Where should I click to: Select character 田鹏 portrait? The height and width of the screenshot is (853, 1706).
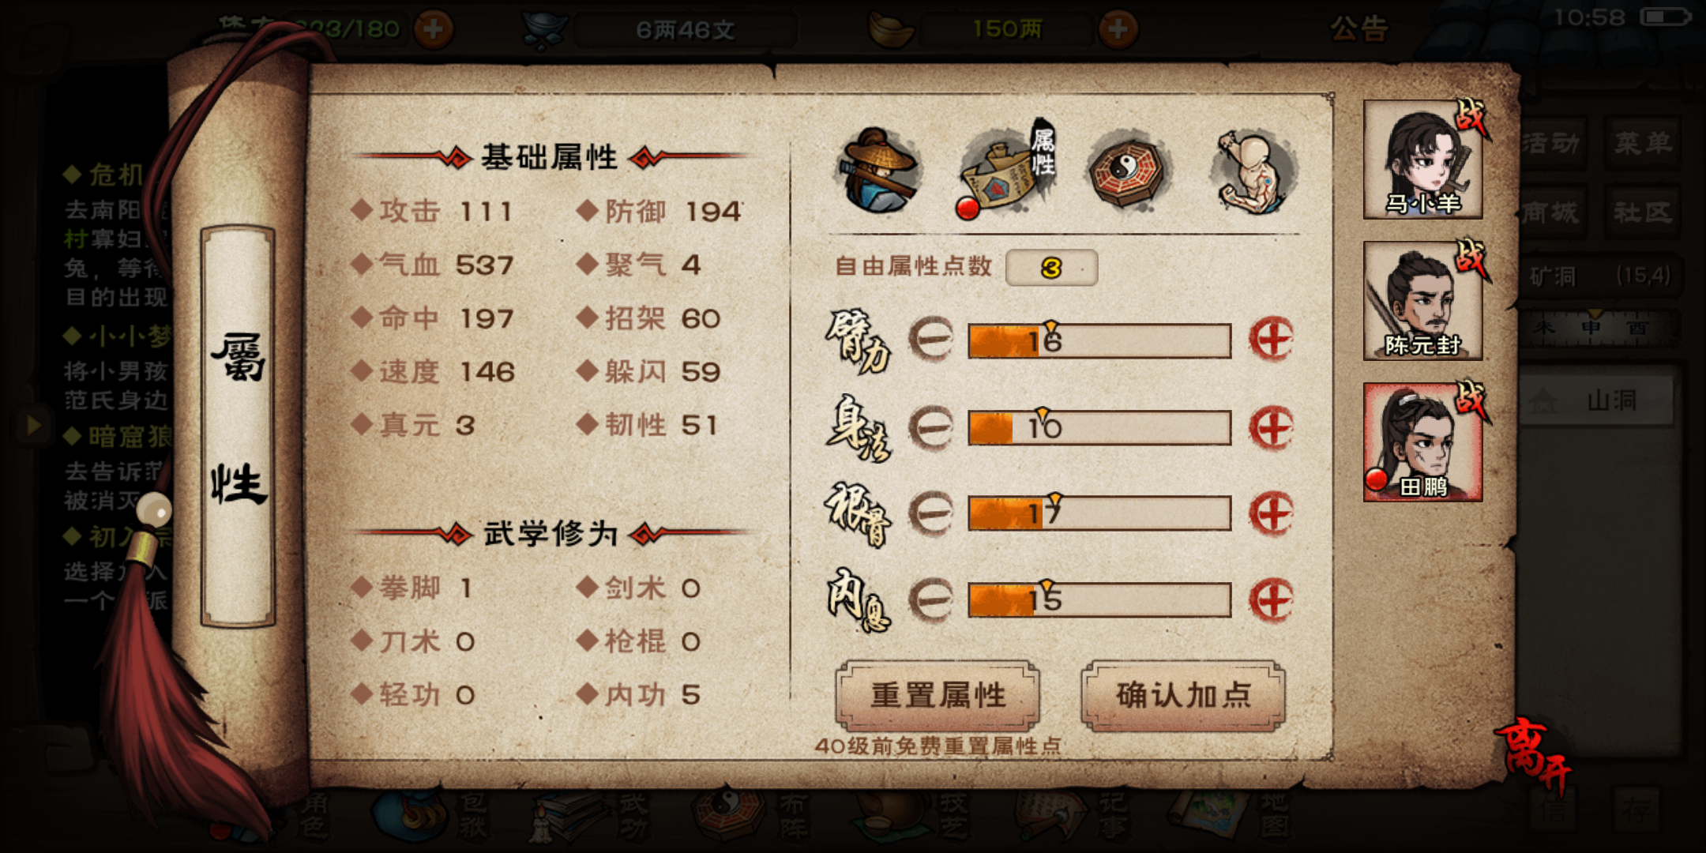click(1422, 442)
